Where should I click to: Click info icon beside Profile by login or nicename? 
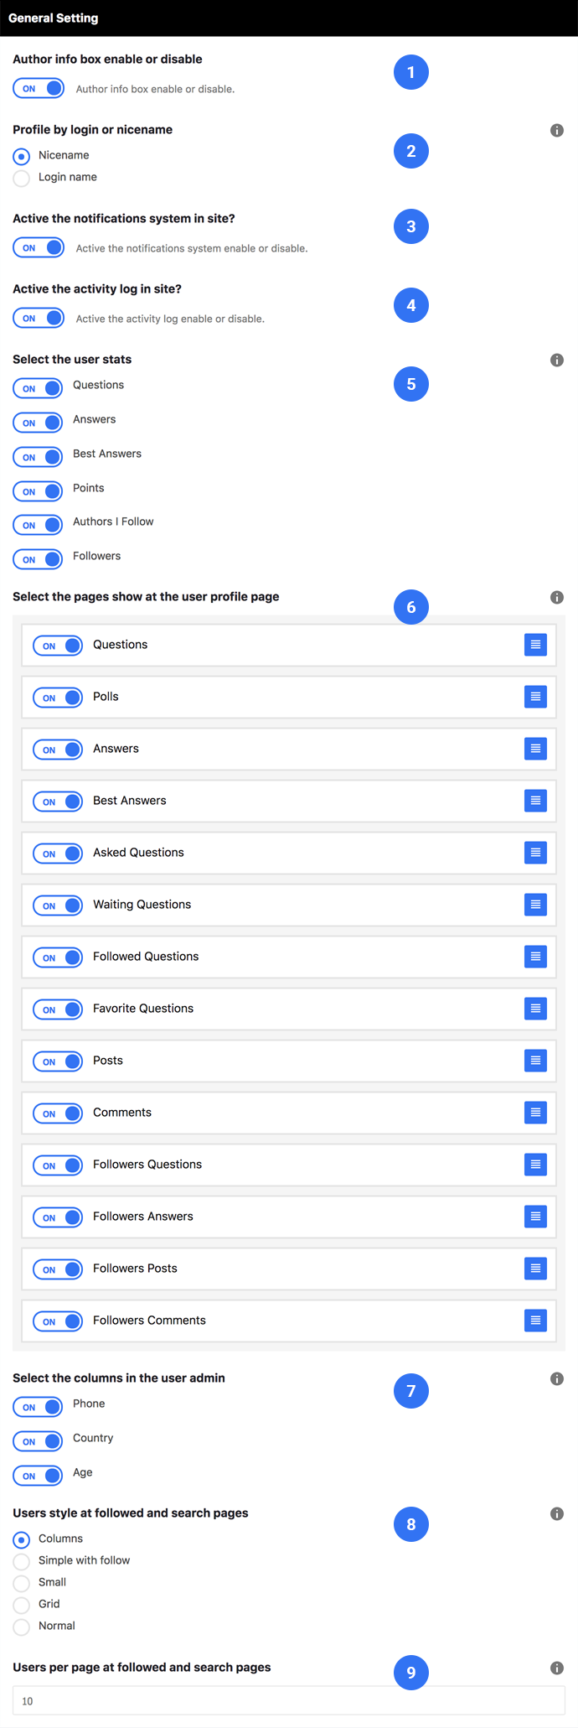pos(557,130)
